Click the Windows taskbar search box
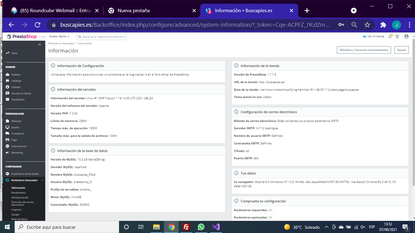 tap(67, 227)
